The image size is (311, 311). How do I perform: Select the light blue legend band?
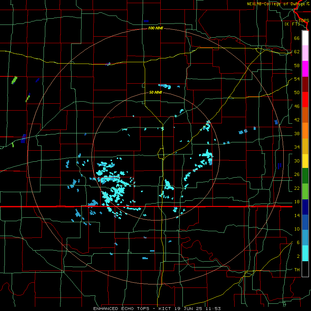305,238
